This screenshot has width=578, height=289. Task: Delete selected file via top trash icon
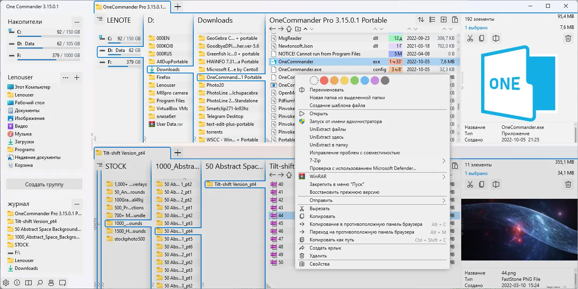[x=568, y=38]
